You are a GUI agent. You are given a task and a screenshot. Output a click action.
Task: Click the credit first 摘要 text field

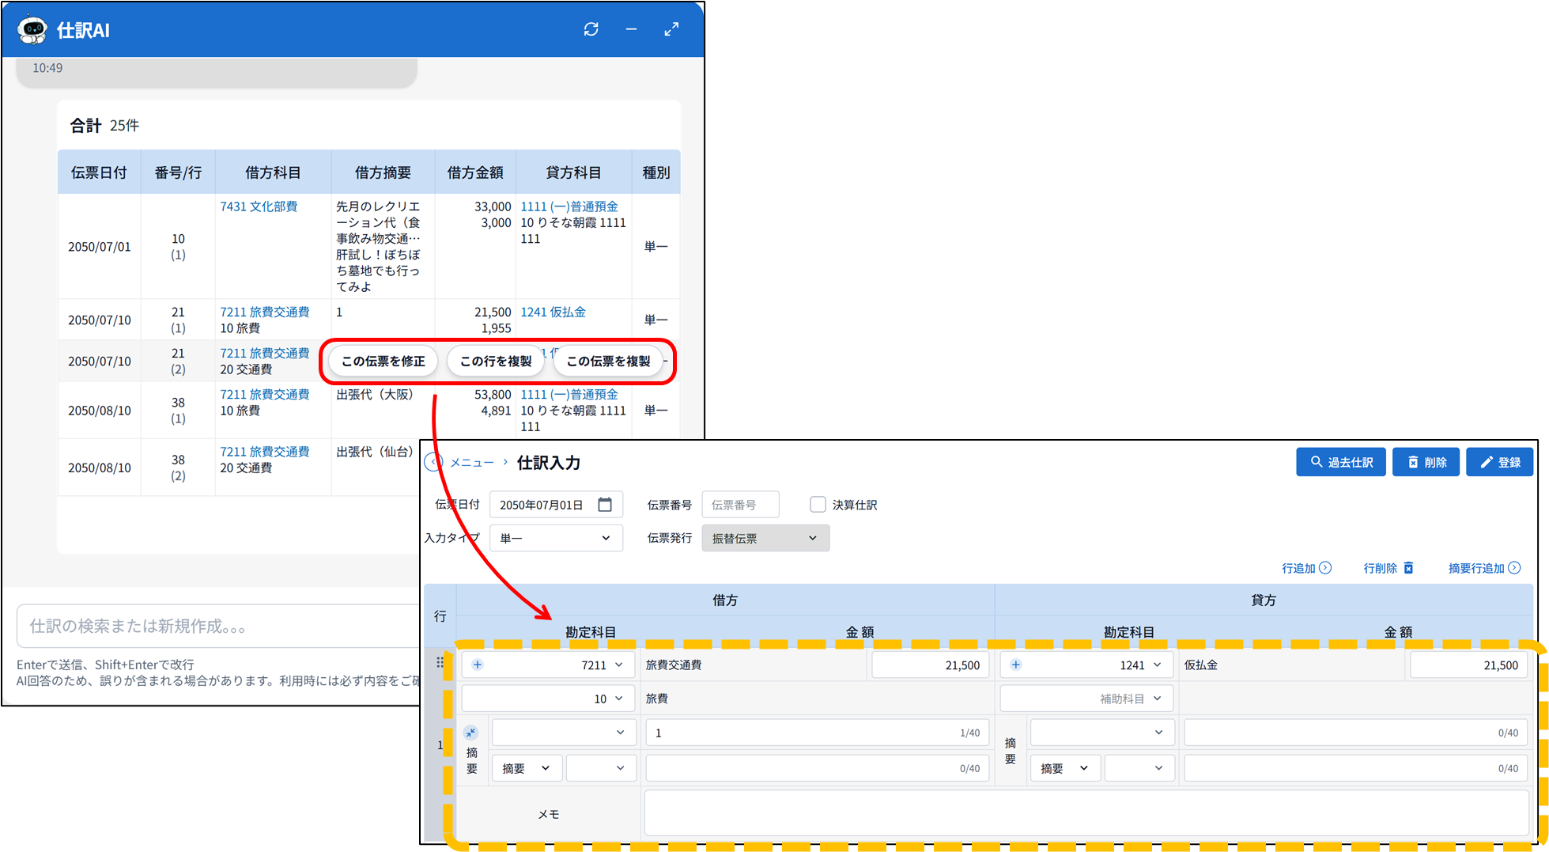click(1355, 733)
